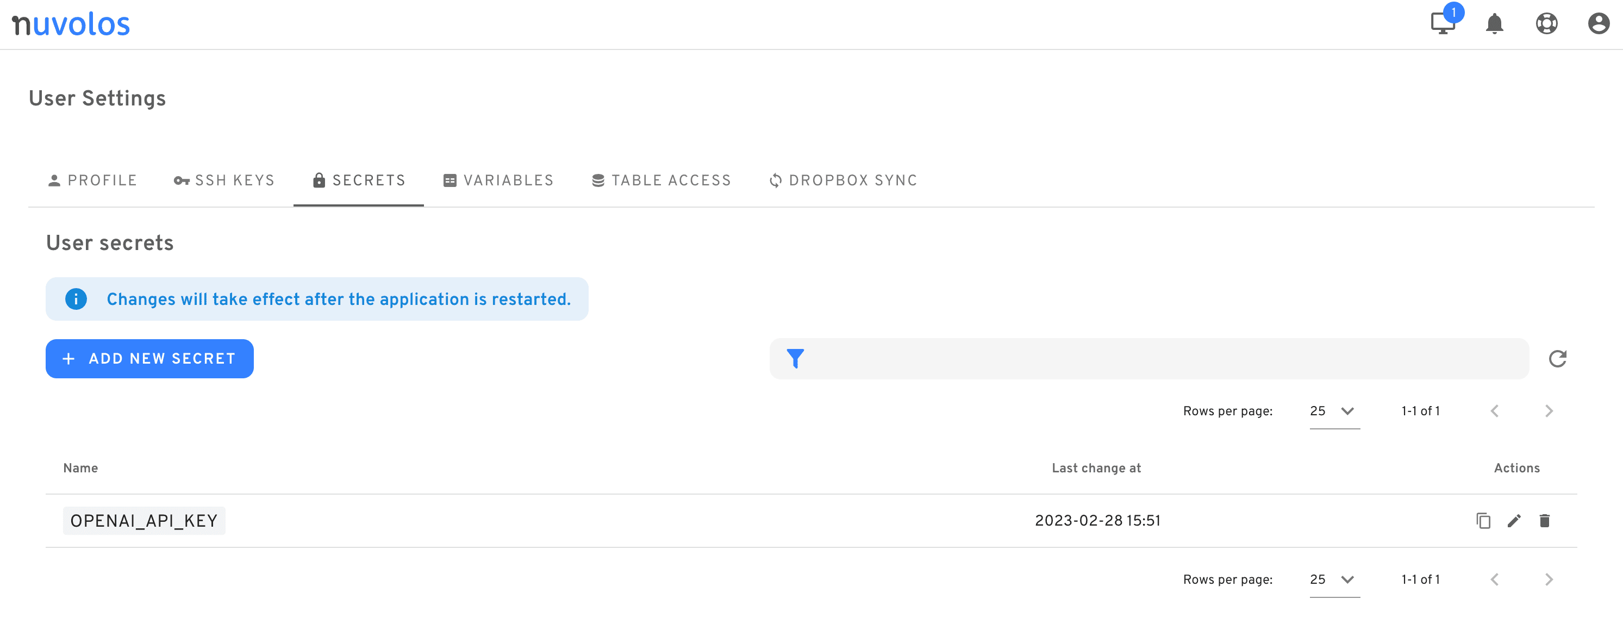Click the Add New Secret button
Screen dimensions: 1623x624
point(149,359)
